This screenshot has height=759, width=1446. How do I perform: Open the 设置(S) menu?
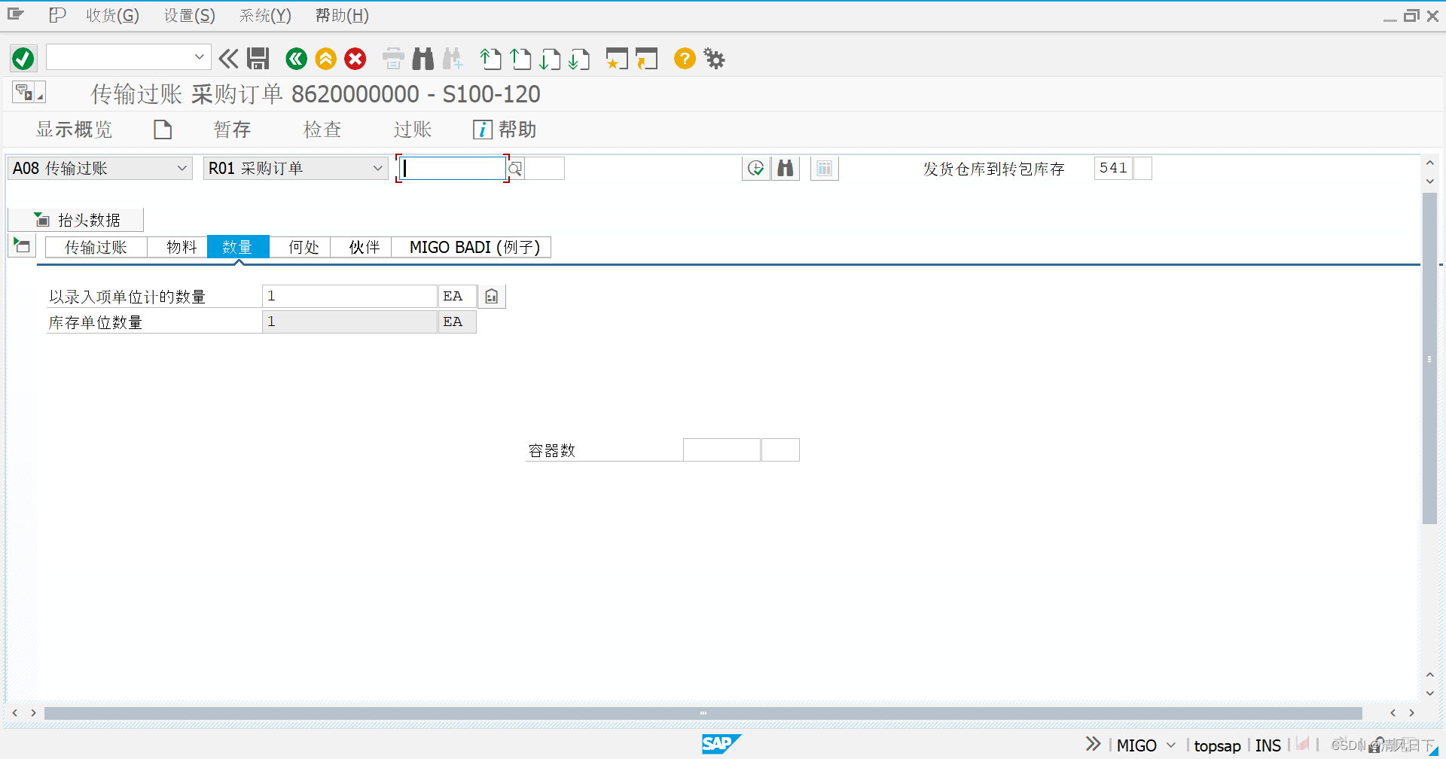tap(190, 15)
